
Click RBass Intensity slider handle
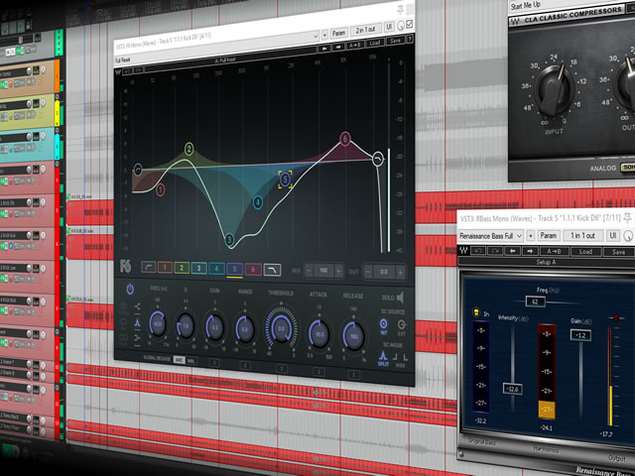[512, 389]
